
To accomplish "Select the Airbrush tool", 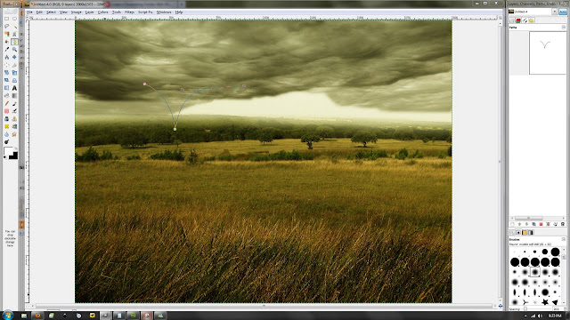I will click(x=14, y=111).
